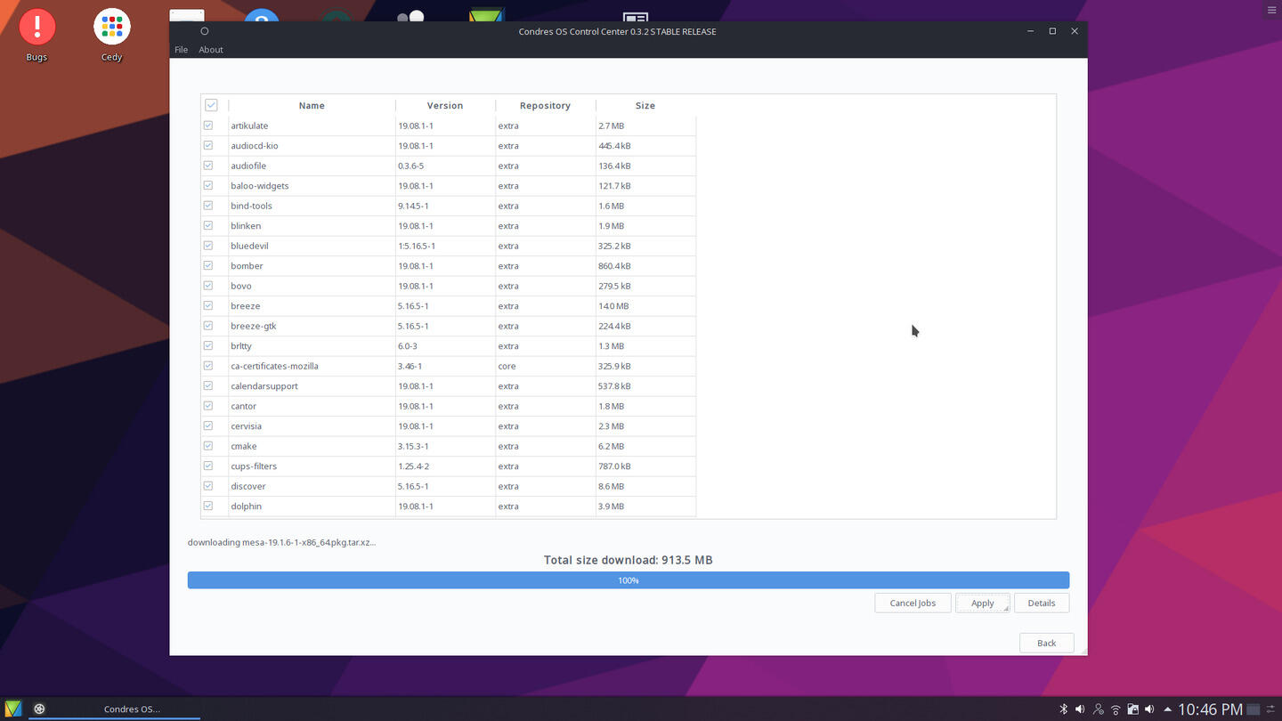This screenshot has height=721, width=1282.
Task: Show the Details view
Action: (x=1042, y=603)
